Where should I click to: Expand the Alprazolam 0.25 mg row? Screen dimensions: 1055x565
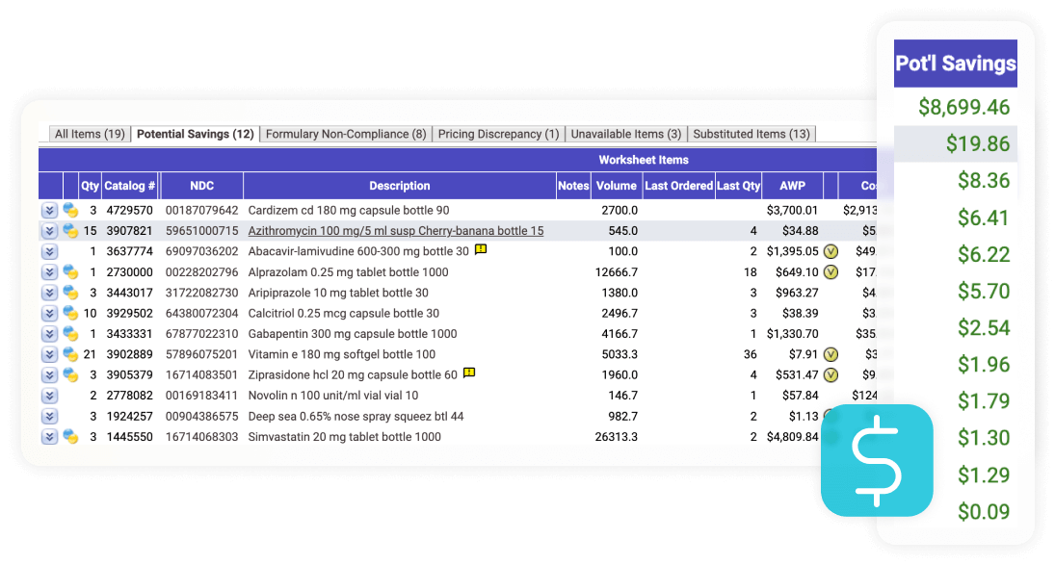pyautogui.click(x=49, y=272)
